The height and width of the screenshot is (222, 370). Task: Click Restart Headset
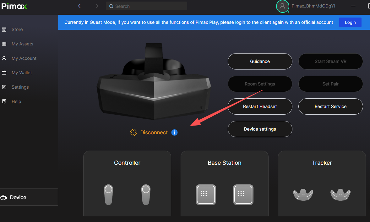260,106
